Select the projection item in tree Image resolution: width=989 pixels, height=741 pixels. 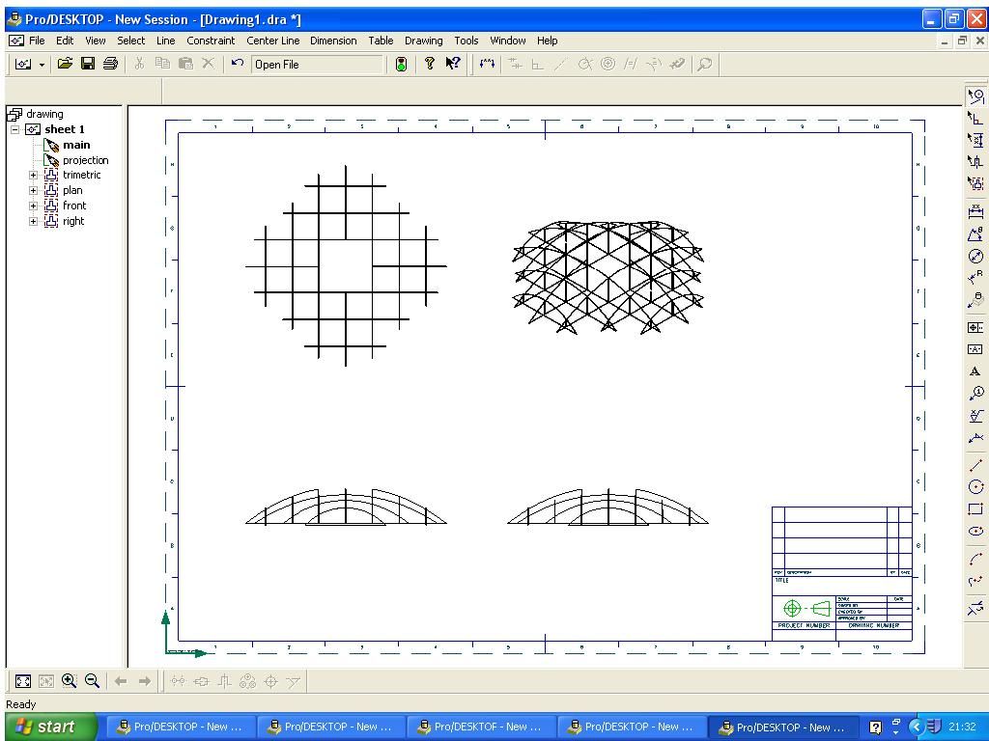point(85,160)
